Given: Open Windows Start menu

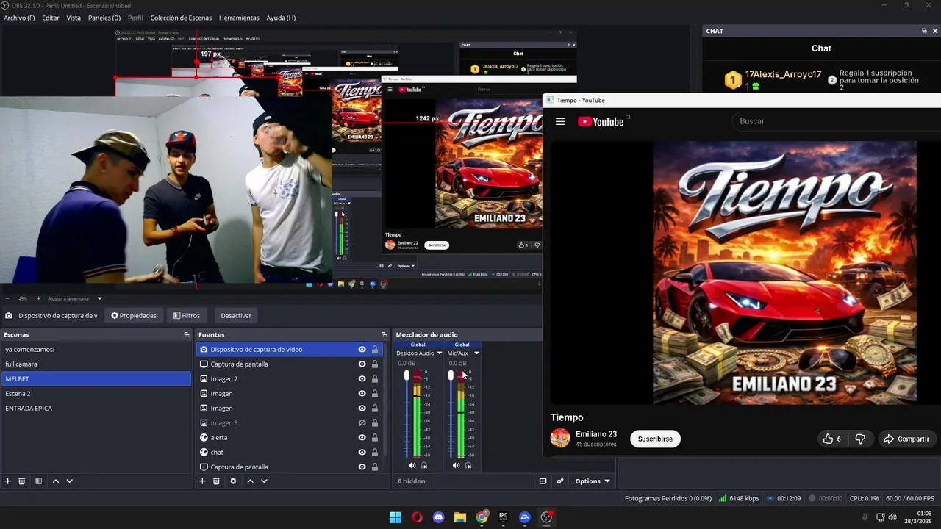Looking at the screenshot, I should [x=395, y=517].
